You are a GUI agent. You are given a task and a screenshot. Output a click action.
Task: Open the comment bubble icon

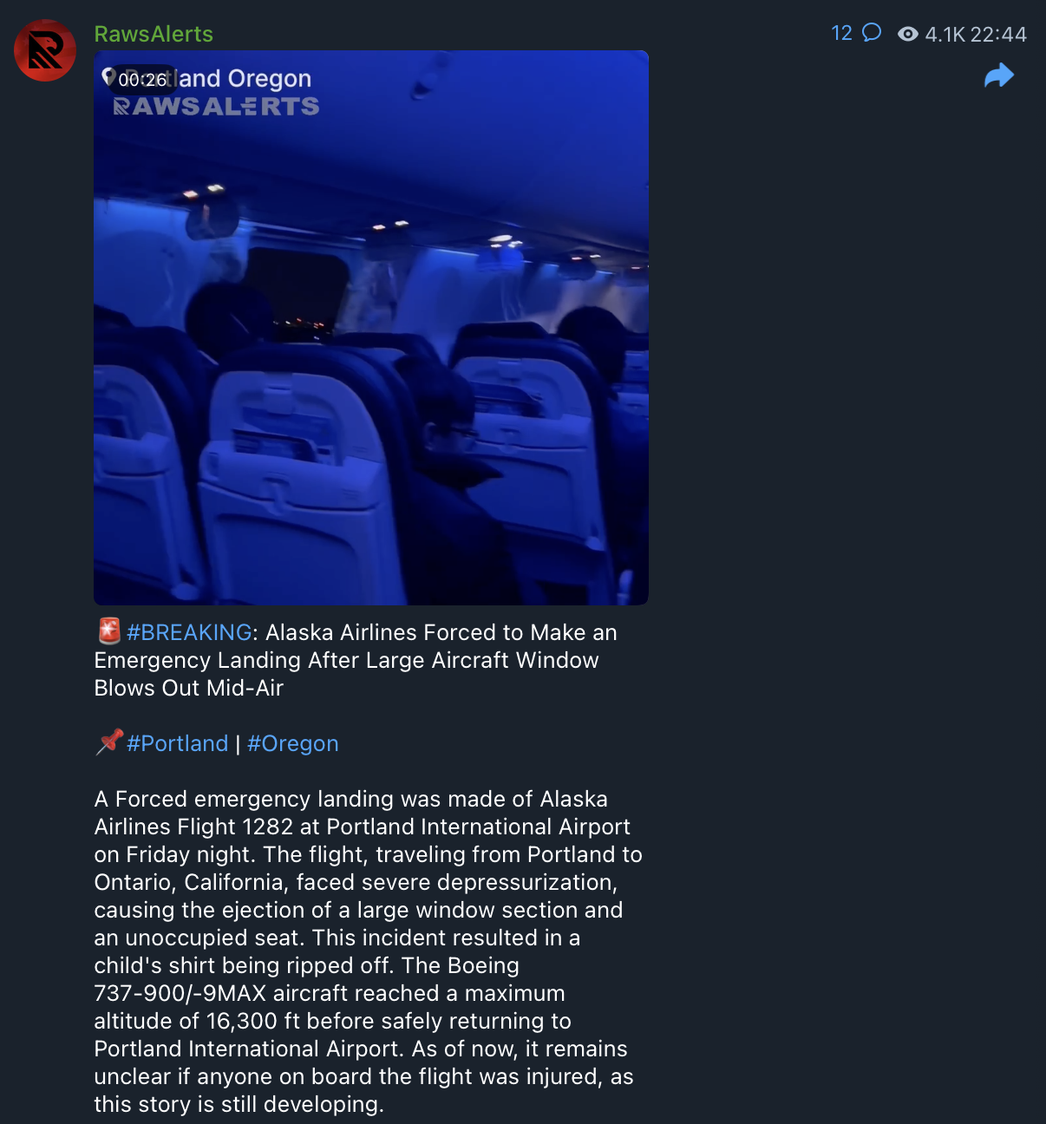click(872, 33)
